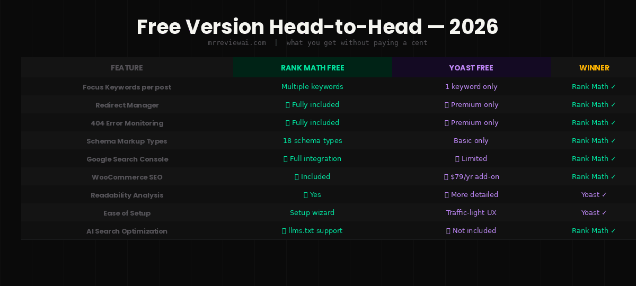Click the "RANK MATH FREE" column header
This screenshot has width=636, height=286.
point(313,68)
